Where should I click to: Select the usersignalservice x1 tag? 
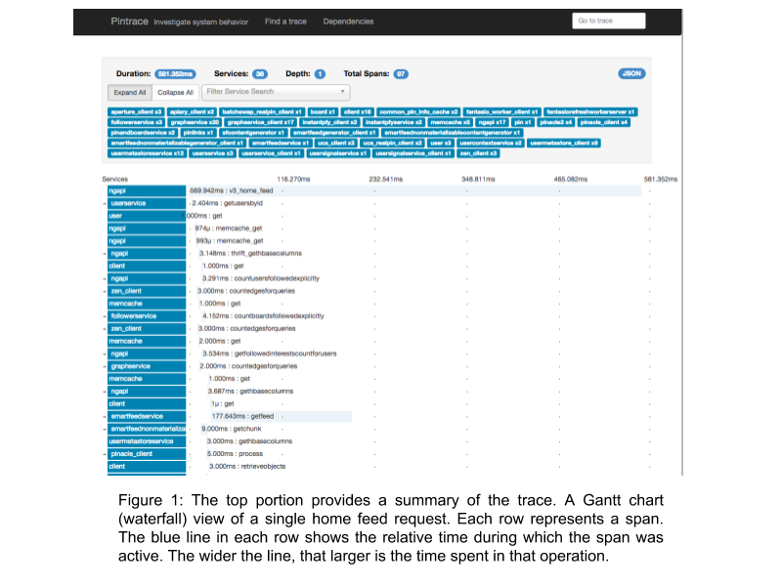click(337, 154)
